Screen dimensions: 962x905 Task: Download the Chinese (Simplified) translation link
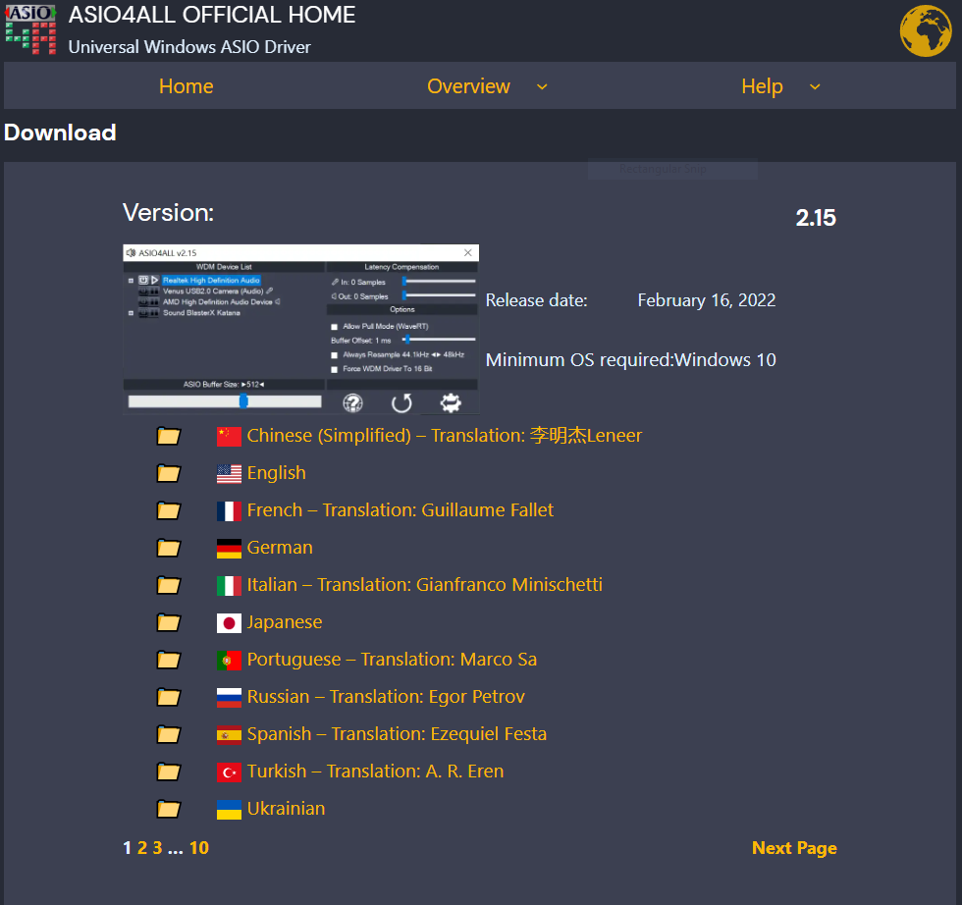pyautogui.click(x=444, y=436)
